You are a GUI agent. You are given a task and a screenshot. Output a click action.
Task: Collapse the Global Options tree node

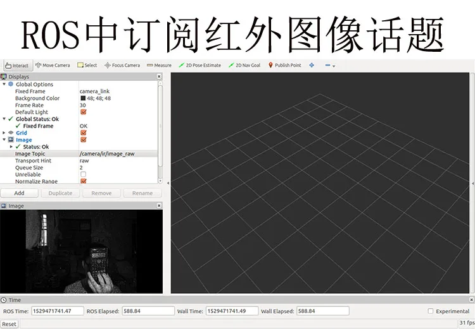[x=4, y=84]
